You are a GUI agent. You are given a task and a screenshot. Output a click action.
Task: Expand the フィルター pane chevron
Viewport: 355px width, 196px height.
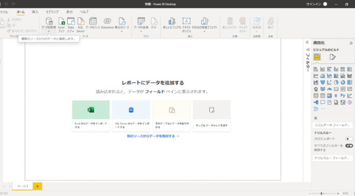307,42
